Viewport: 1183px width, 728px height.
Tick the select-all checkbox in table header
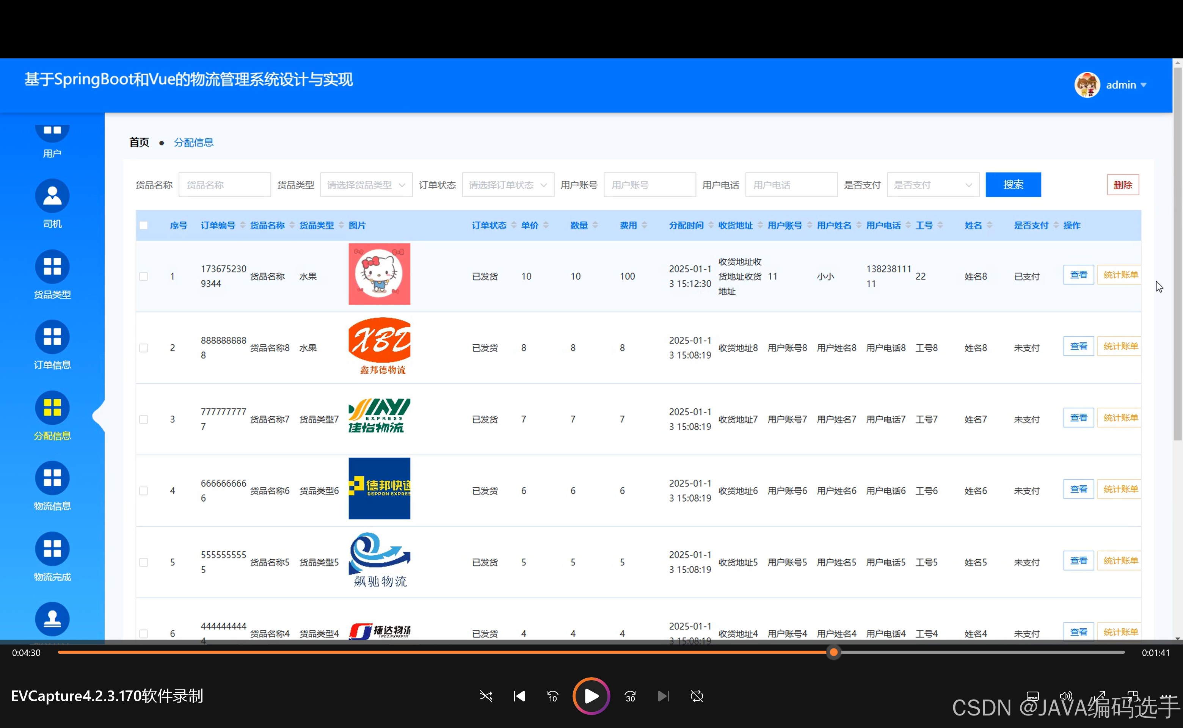[x=143, y=225]
